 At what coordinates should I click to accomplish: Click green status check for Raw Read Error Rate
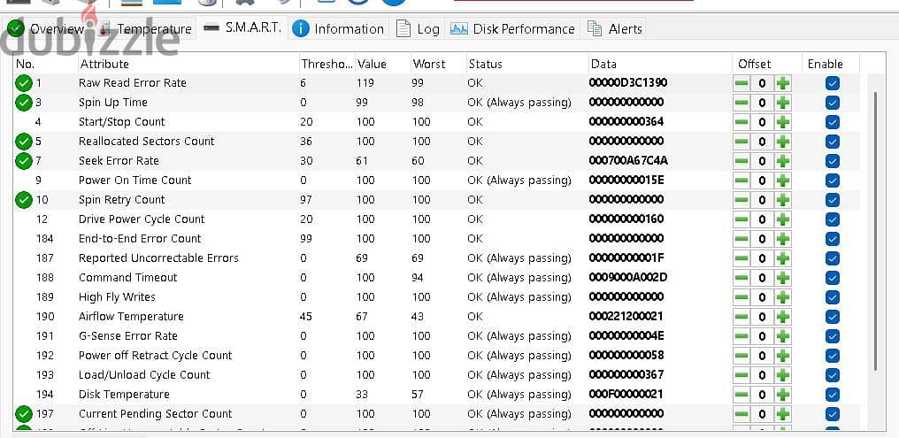[x=24, y=83]
